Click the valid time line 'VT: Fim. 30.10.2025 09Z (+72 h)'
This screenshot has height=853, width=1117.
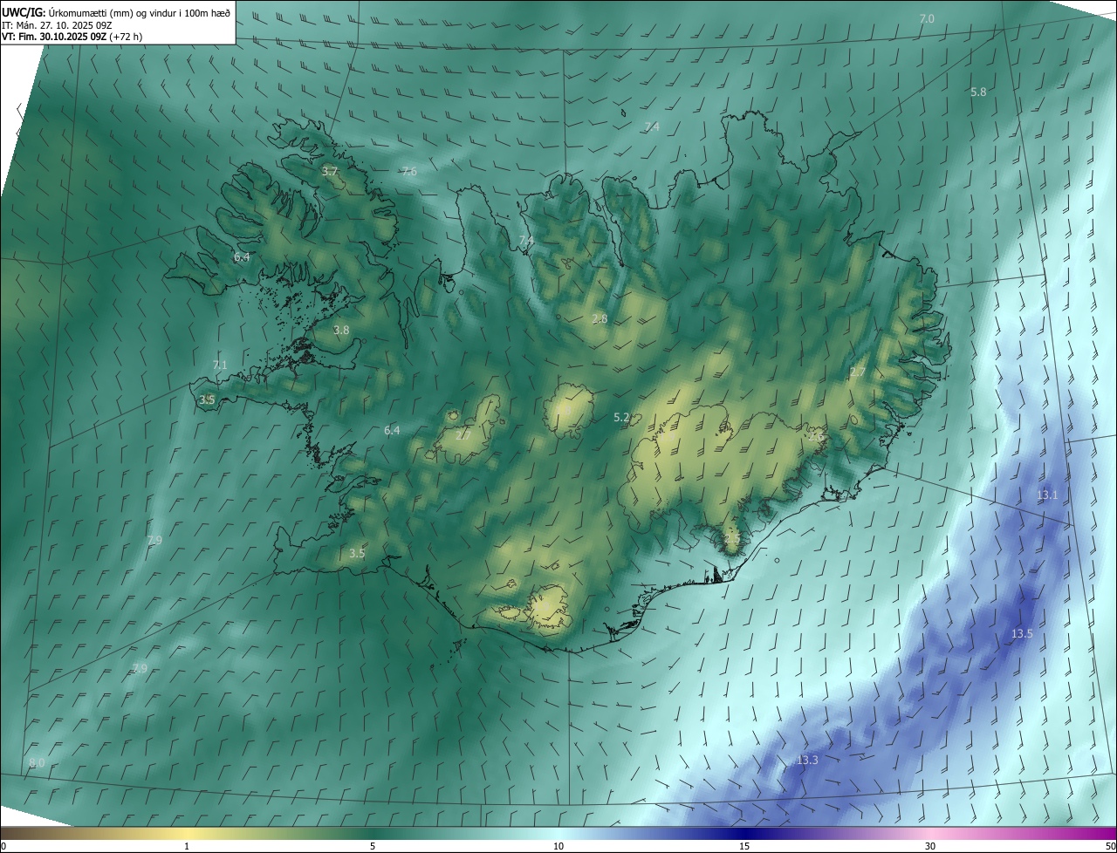pos(72,37)
